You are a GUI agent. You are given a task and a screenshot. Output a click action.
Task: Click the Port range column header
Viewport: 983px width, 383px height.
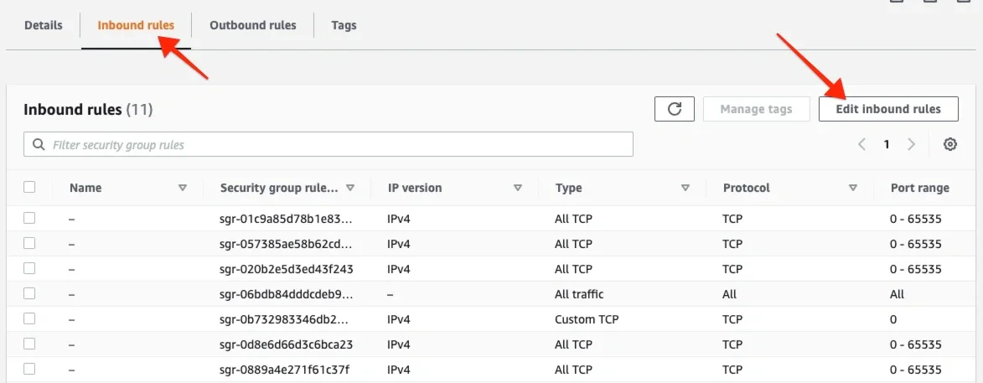click(919, 188)
